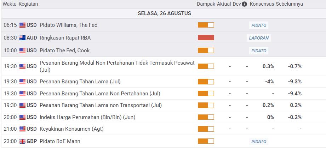Click the red impact bar for RBA
Screen dimensions: 326x148
coord(206,37)
